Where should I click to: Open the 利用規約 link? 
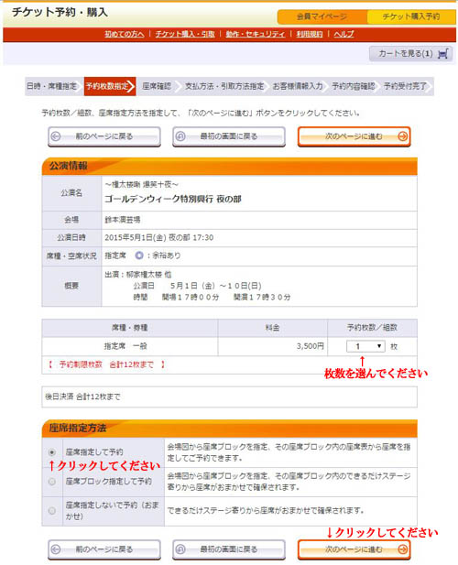pos(310,34)
